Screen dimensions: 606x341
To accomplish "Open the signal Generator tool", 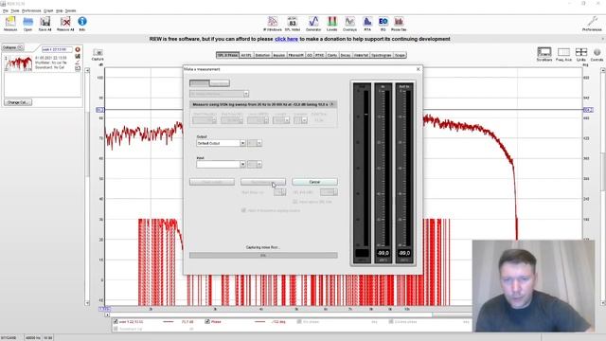I will (313, 24).
